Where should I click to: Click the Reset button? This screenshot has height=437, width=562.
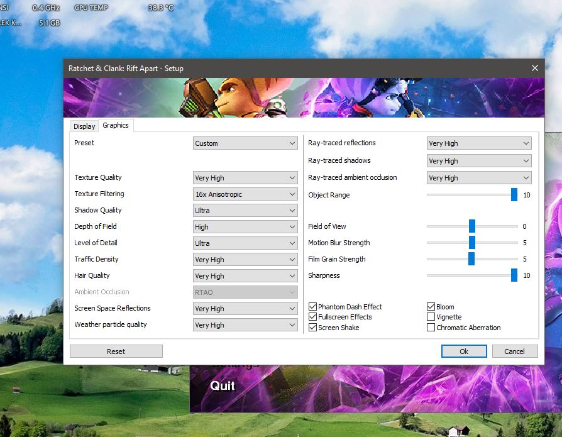[x=116, y=351]
